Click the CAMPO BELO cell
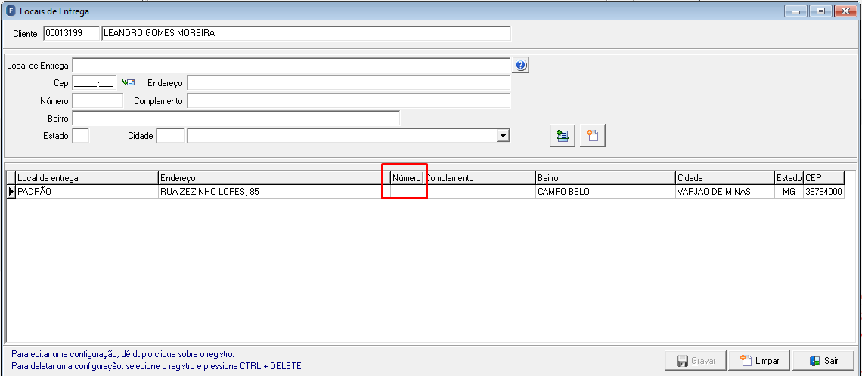The image size is (862, 376). point(605,192)
